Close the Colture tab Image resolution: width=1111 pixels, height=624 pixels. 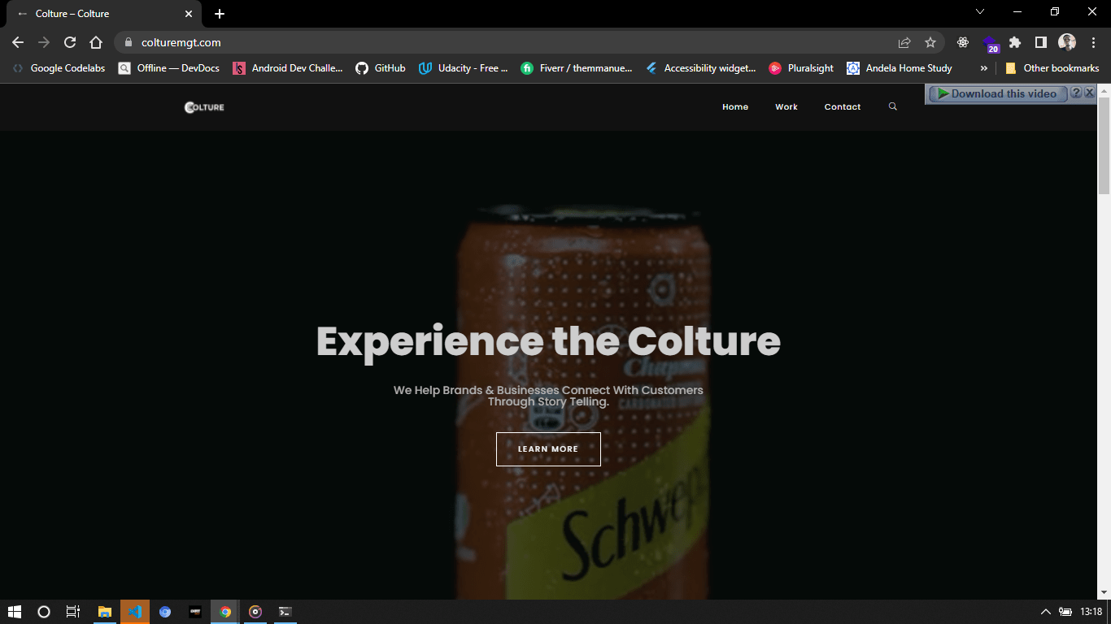click(x=189, y=14)
